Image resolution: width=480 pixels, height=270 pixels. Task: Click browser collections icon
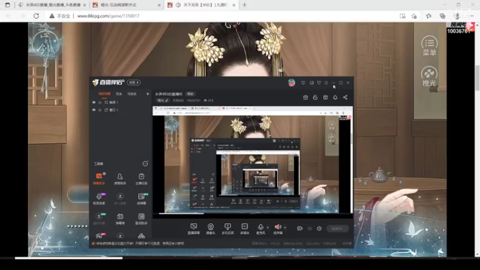[x=443, y=16]
